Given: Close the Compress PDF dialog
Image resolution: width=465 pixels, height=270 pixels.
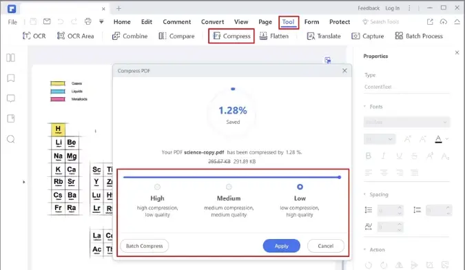Looking at the screenshot, I should click(x=344, y=70).
